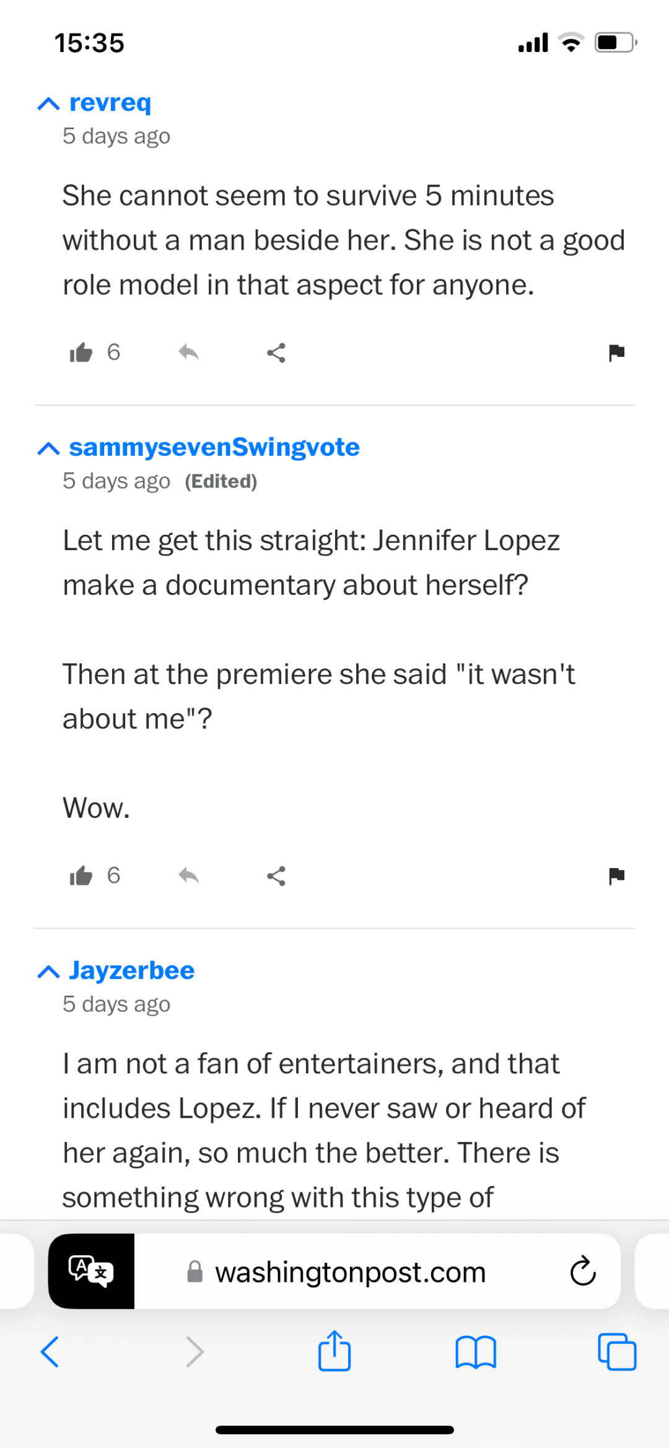Open Jayzerbee's user profile
Viewport: 669px width, 1448px height.
click(132, 970)
